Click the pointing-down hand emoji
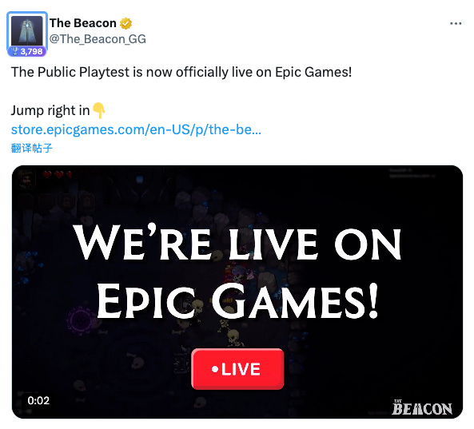Image resolution: width=474 pixels, height=429 pixels. point(99,110)
